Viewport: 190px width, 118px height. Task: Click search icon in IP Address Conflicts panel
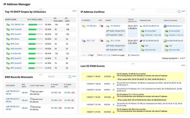pos(179,11)
